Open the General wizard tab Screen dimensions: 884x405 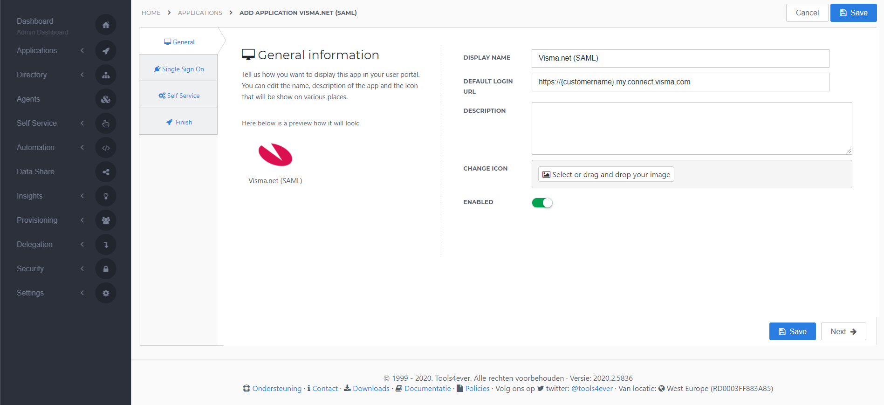(179, 41)
